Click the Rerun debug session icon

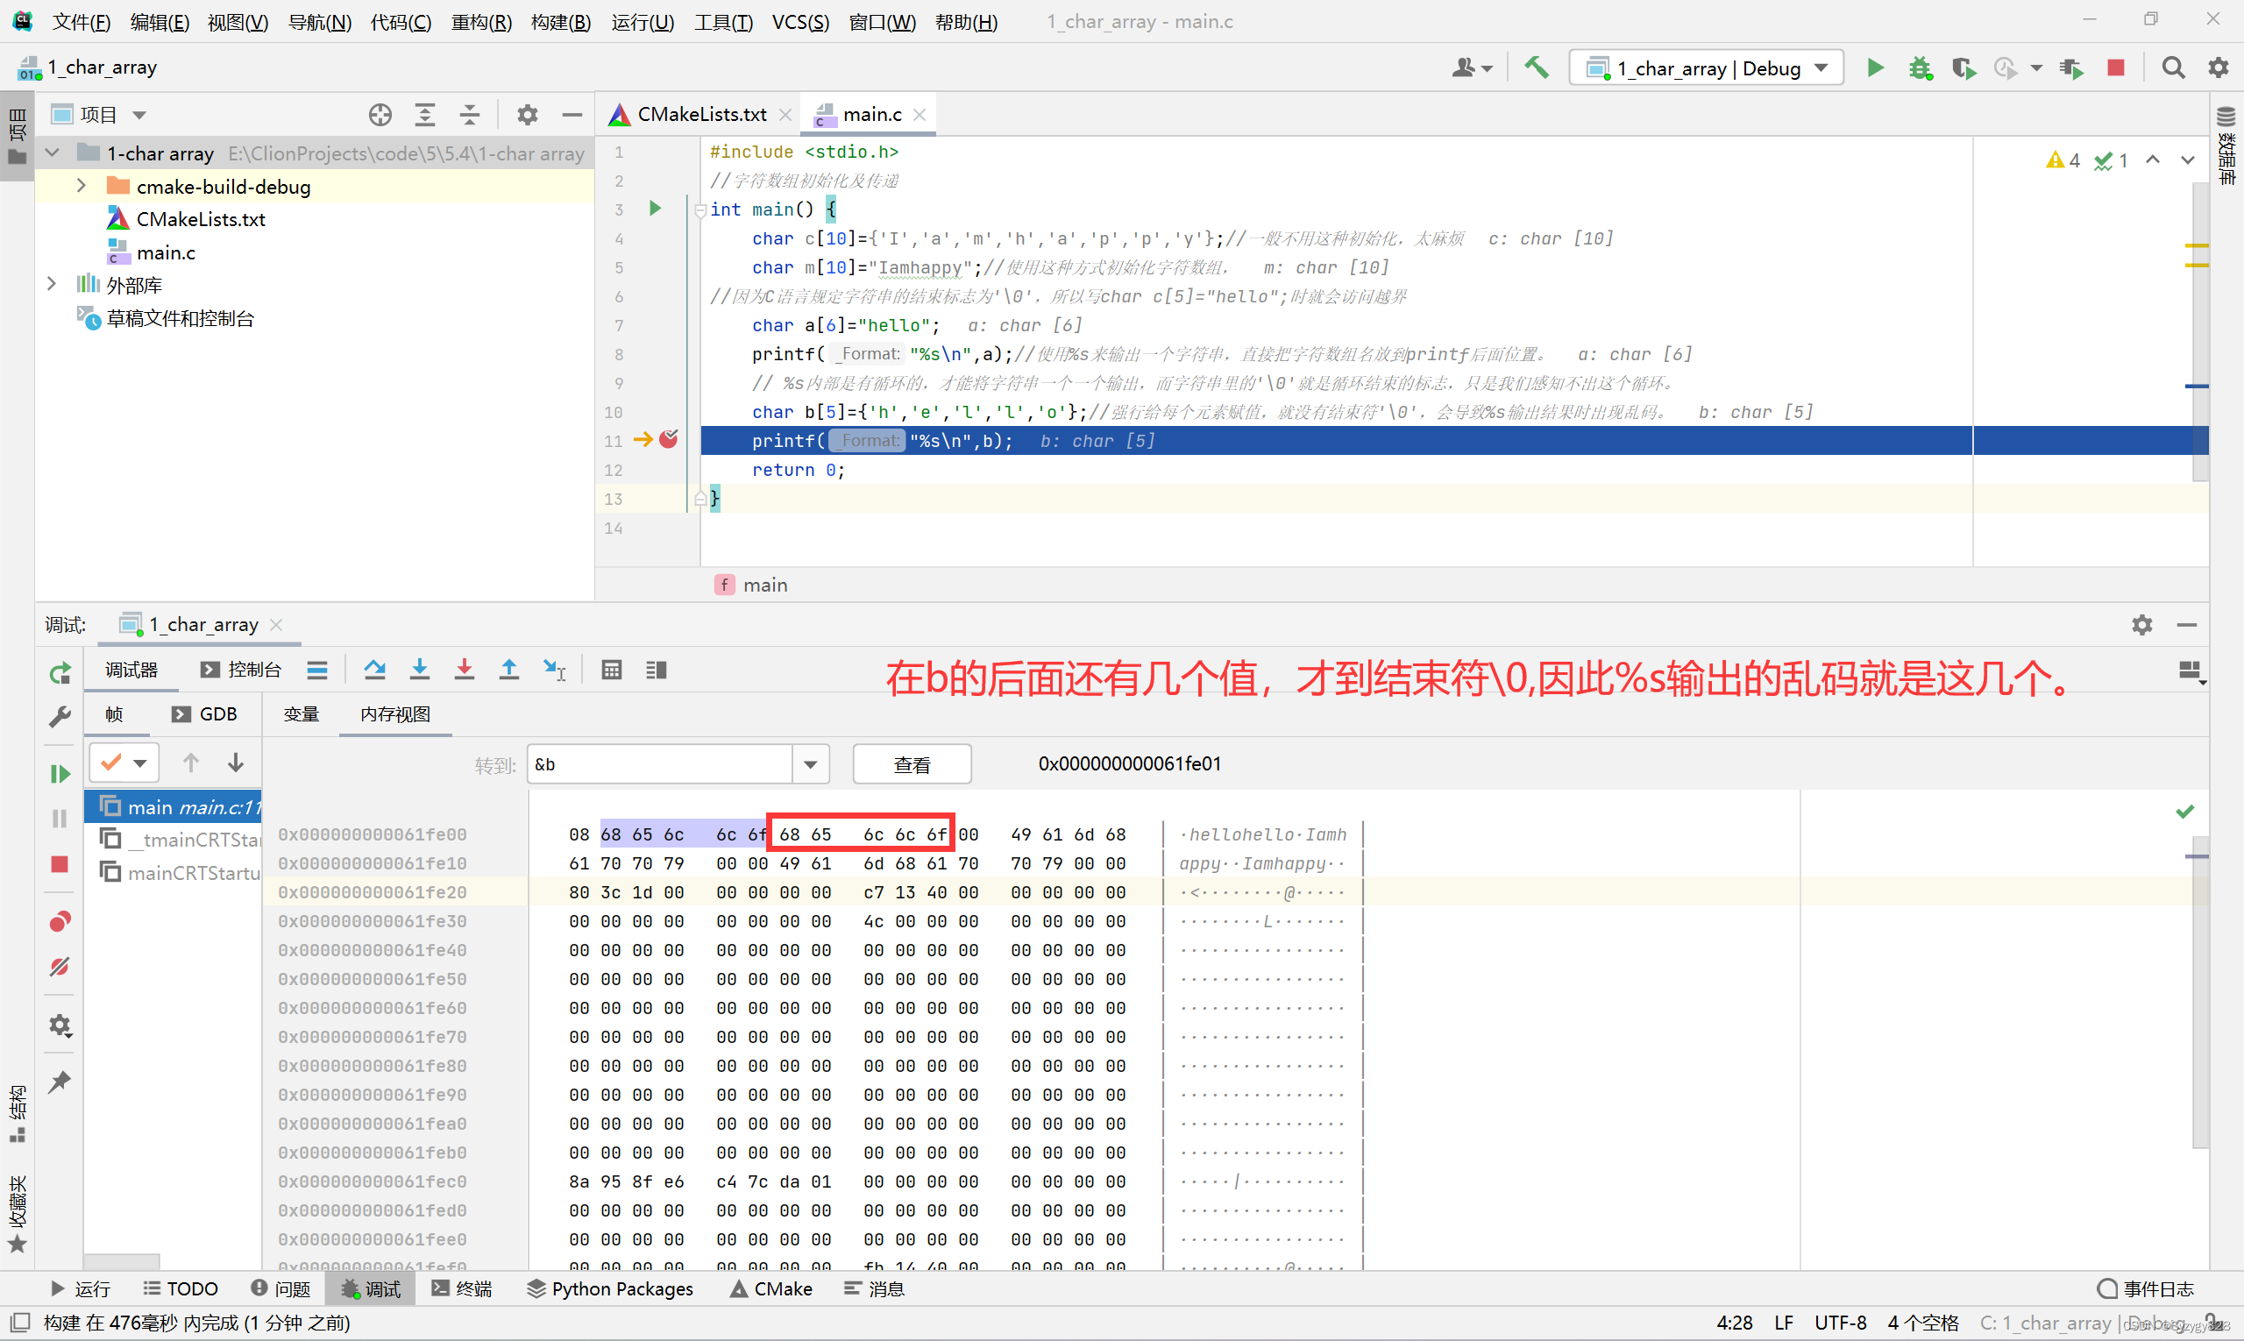pyautogui.click(x=60, y=673)
